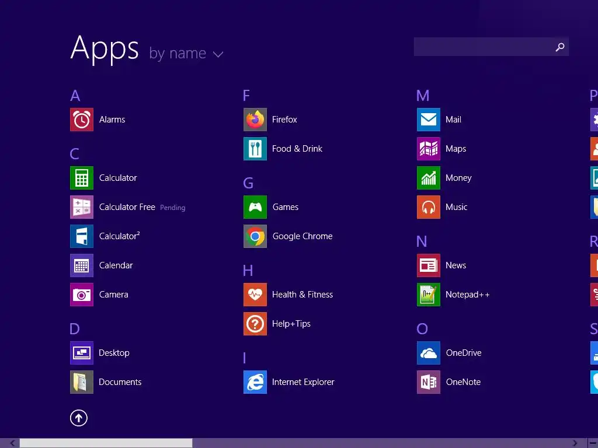
Task: Launch the Google Chrome icon
Action: (x=255, y=236)
